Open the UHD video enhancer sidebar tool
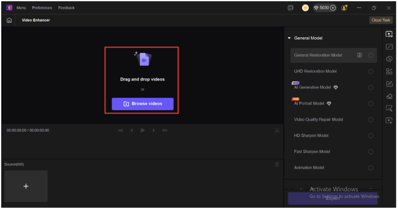Image resolution: width=398 pixels, height=209 pixels. (x=389, y=34)
